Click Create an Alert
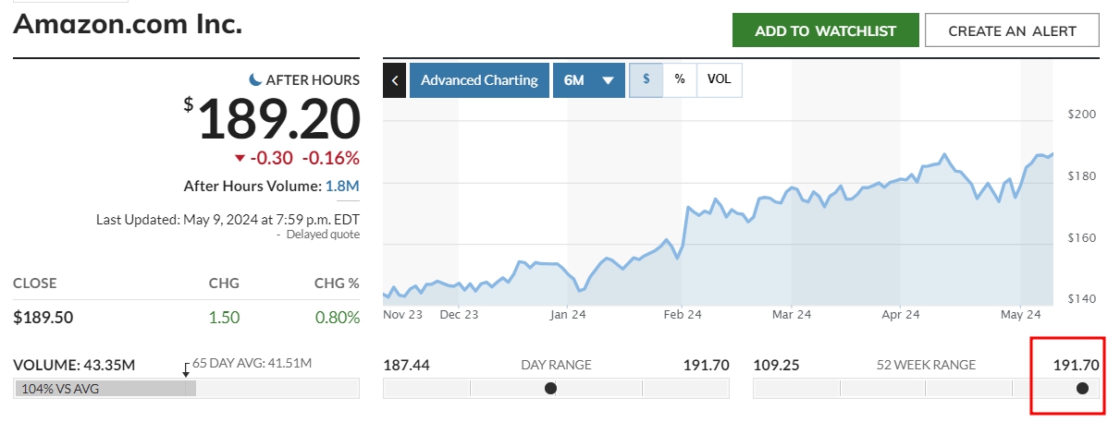Image resolution: width=1108 pixels, height=422 pixels. (1012, 30)
